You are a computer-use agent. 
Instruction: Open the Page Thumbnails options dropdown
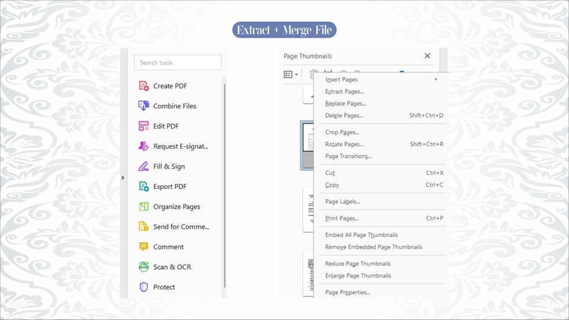pyautogui.click(x=290, y=75)
